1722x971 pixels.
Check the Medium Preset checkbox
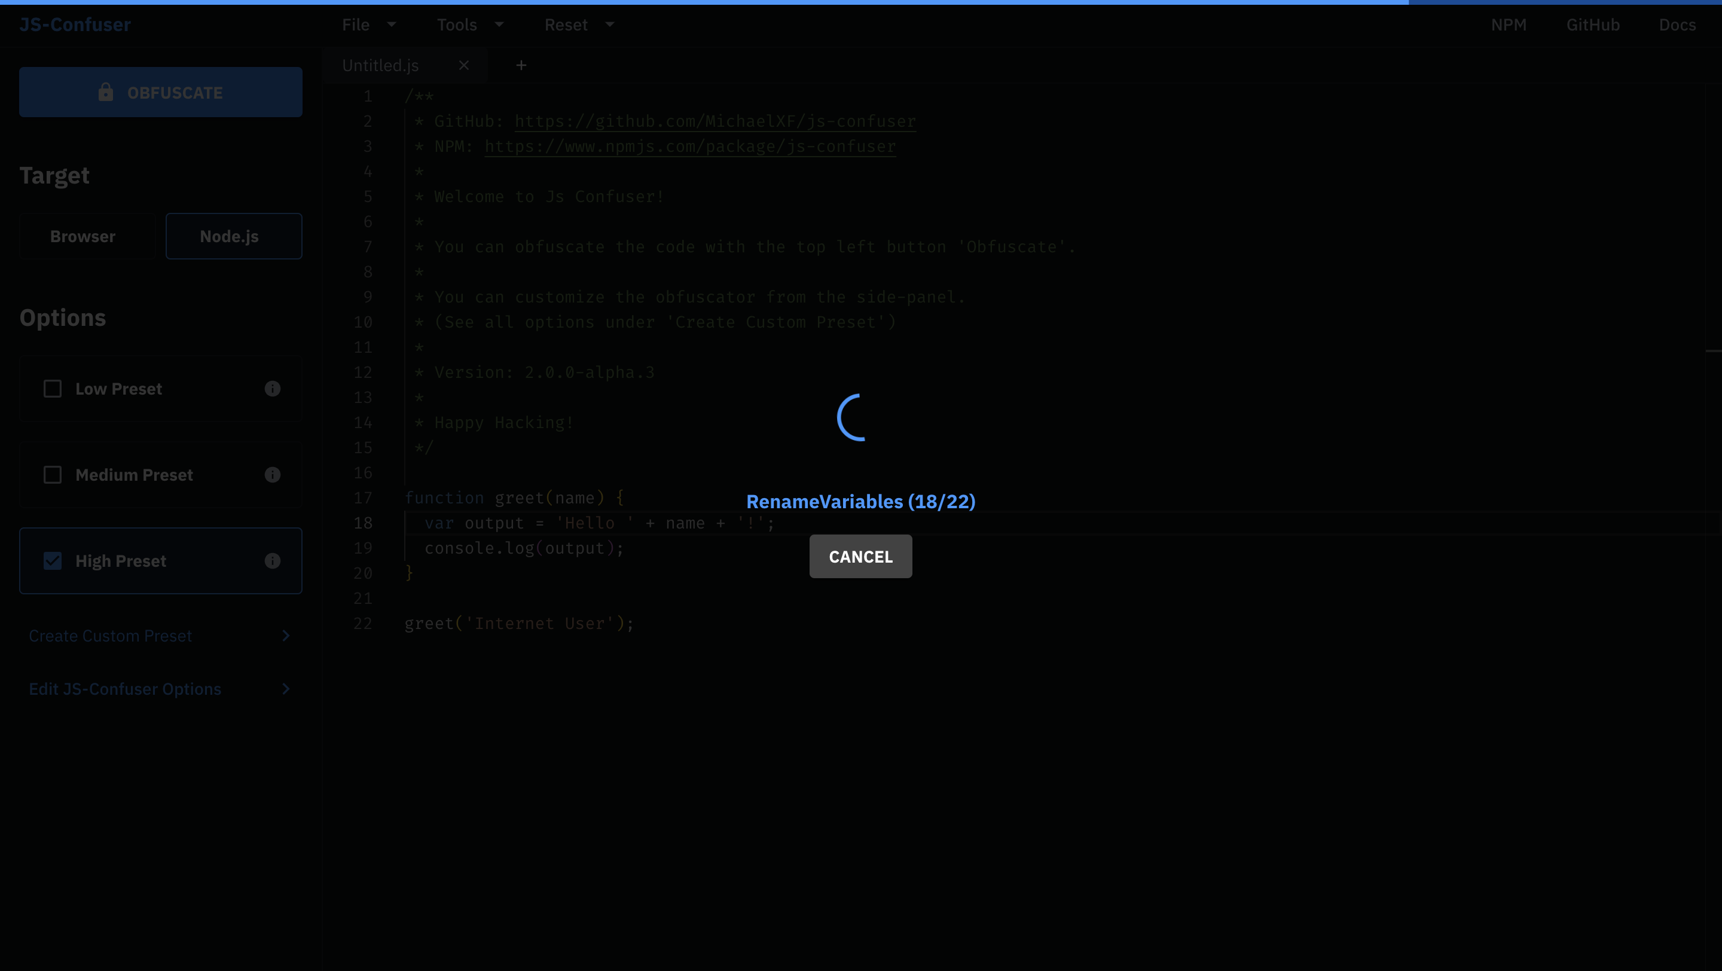coord(53,475)
